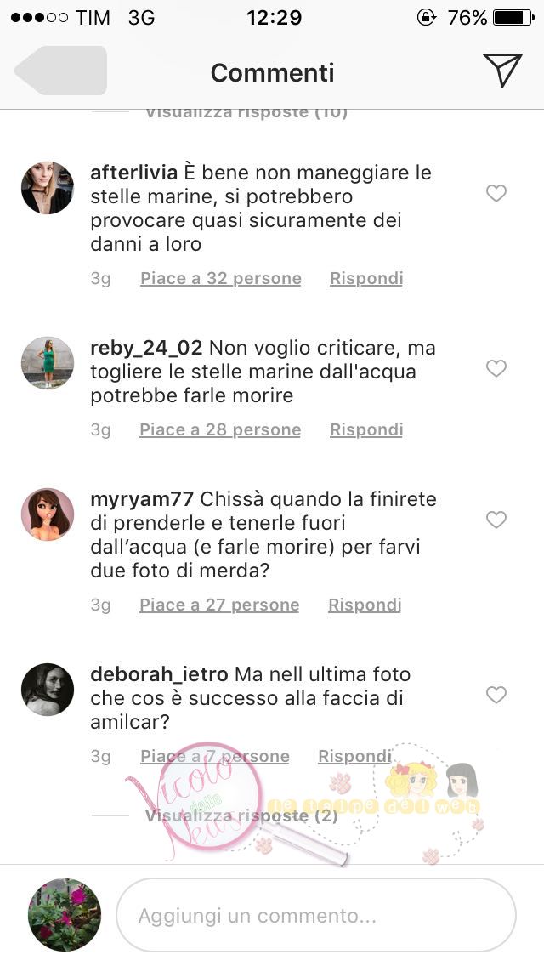The height and width of the screenshot is (966, 544).
Task: Reply to reby_24_02 via Rispondi
Action: (x=366, y=429)
